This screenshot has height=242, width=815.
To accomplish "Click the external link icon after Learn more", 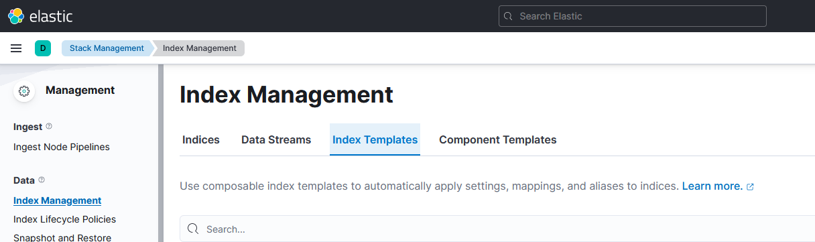I will [x=750, y=186].
